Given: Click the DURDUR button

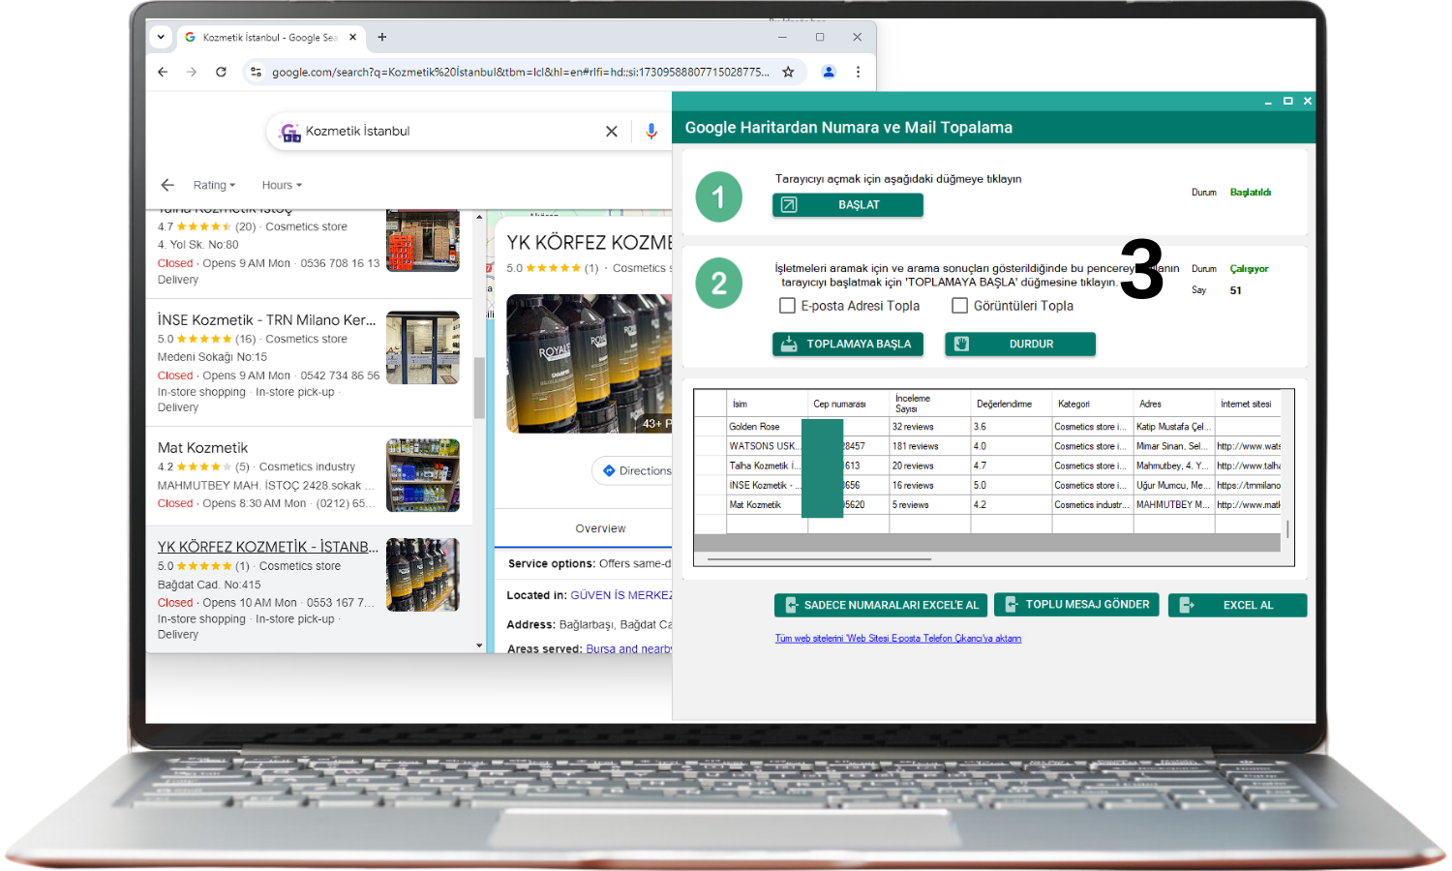Looking at the screenshot, I should 1020,344.
